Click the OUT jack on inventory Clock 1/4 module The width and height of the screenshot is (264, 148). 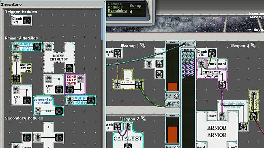(27, 21)
